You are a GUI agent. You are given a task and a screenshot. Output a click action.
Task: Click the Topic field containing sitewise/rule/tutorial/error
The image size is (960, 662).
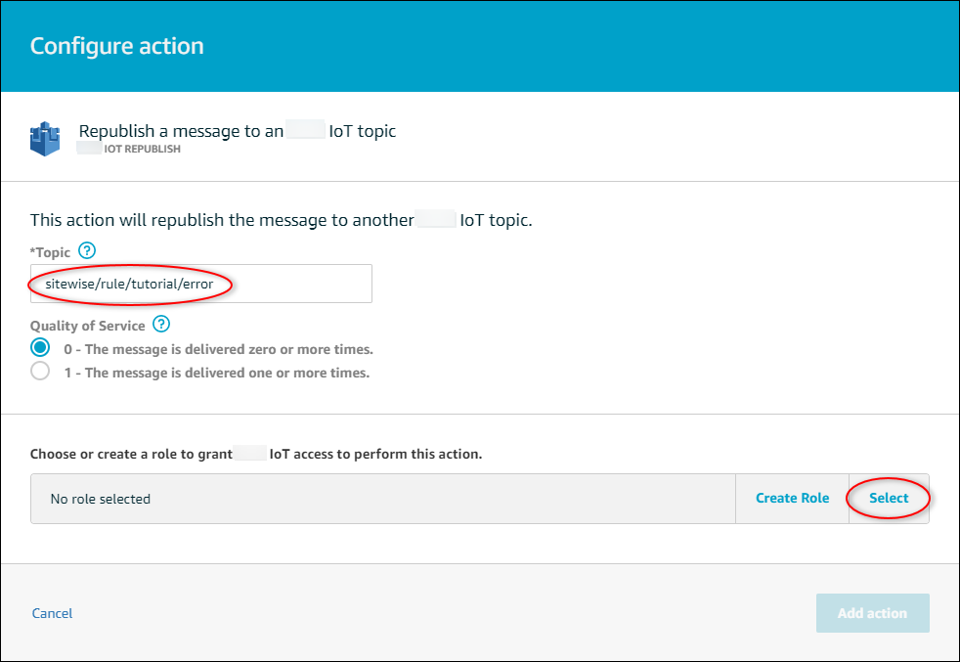pyautogui.click(x=200, y=284)
